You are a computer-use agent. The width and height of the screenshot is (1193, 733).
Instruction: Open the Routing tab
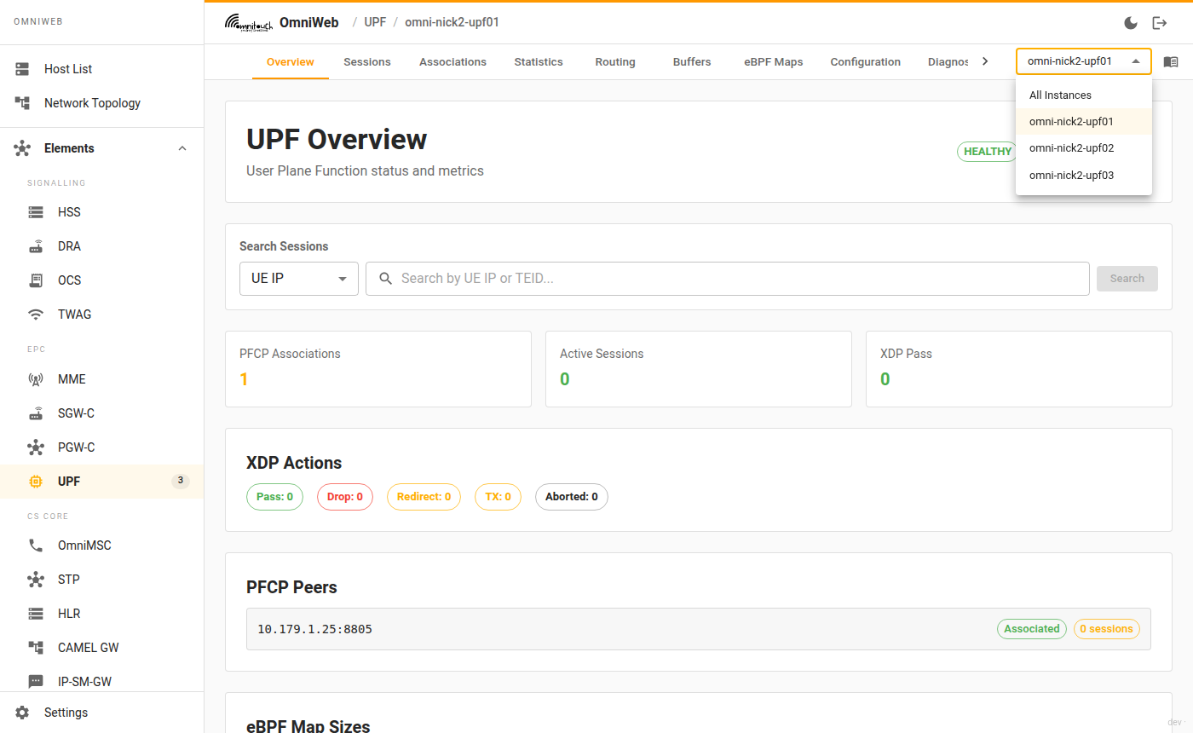615,62
